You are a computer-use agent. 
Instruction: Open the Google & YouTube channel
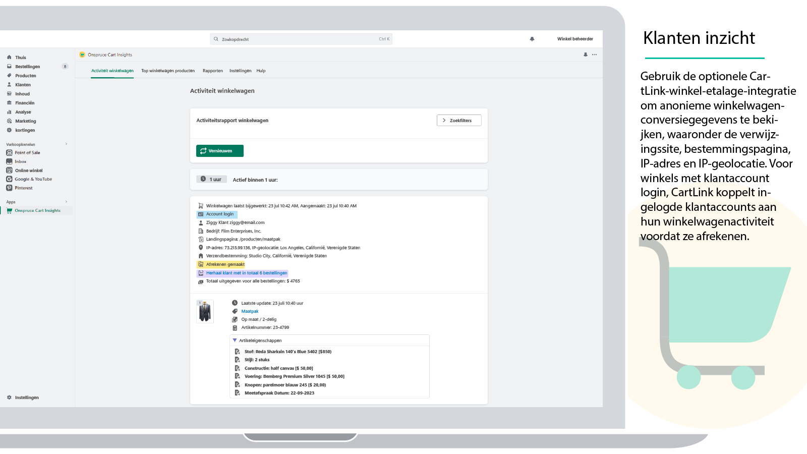(33, 179)
